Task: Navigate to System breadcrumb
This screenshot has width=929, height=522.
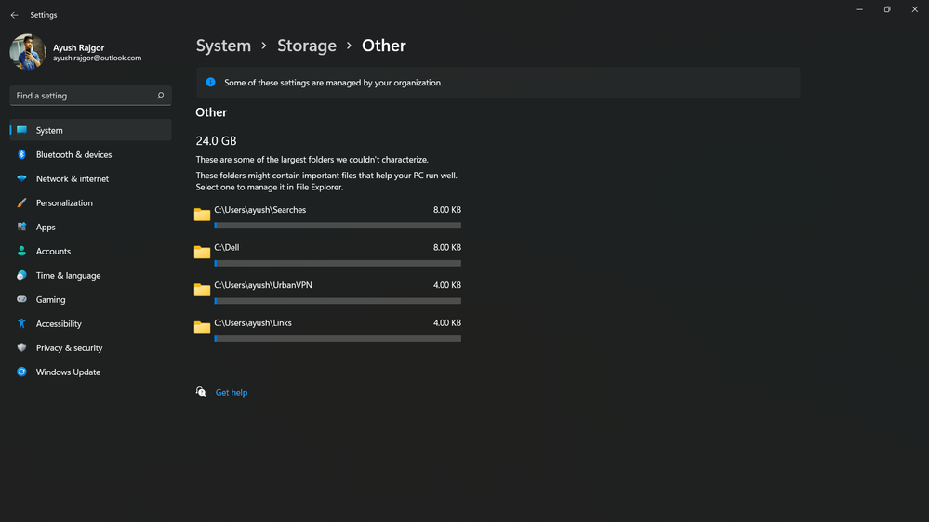Action: 223,46
